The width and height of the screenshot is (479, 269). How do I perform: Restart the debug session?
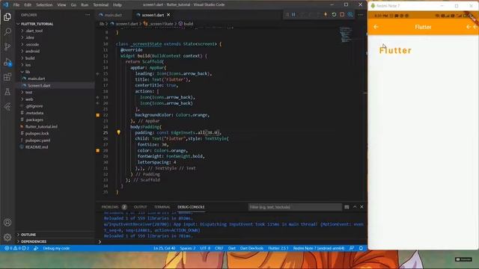[x=334, y=15]
